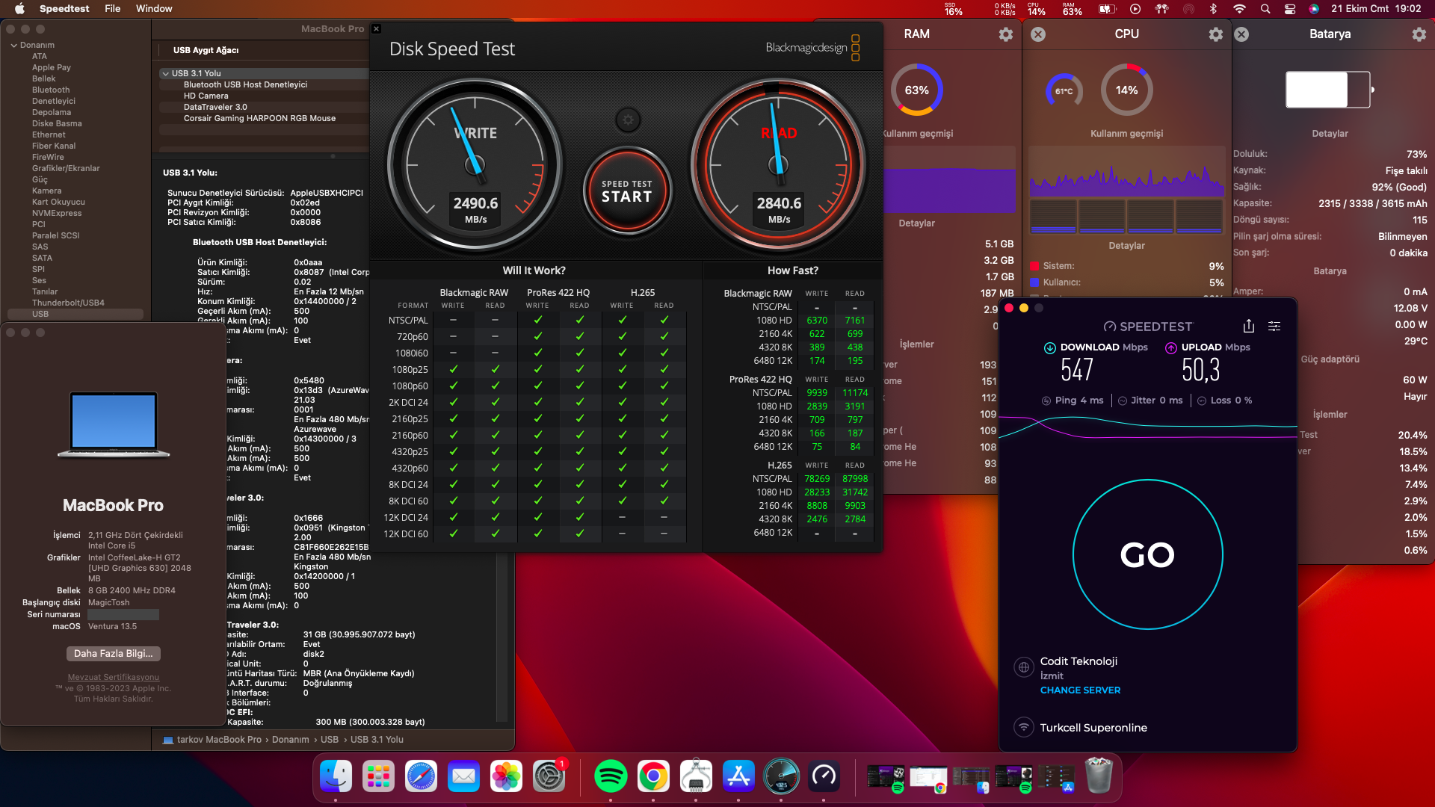Open the File menu
Screen dimensions: 1435x807
[113, 8]
